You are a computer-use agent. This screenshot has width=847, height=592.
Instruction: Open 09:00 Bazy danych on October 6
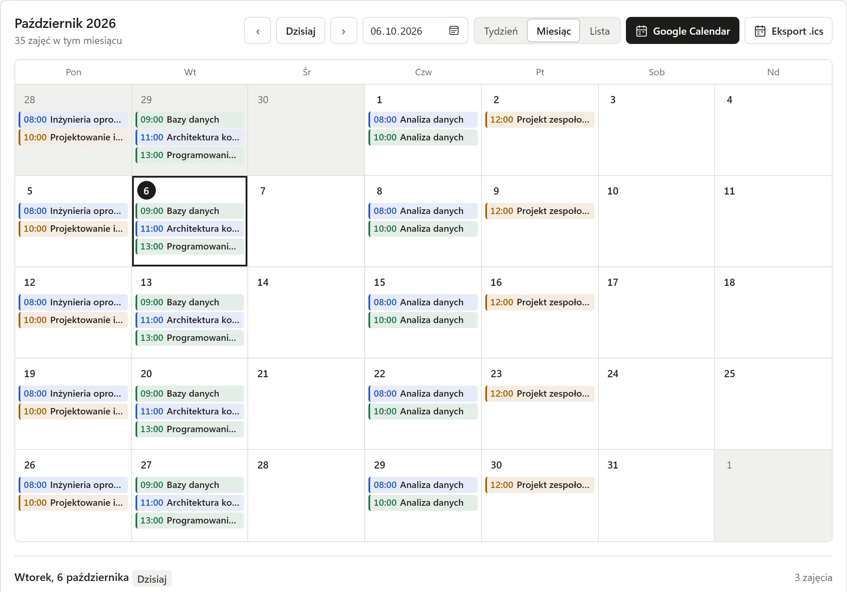190,211
